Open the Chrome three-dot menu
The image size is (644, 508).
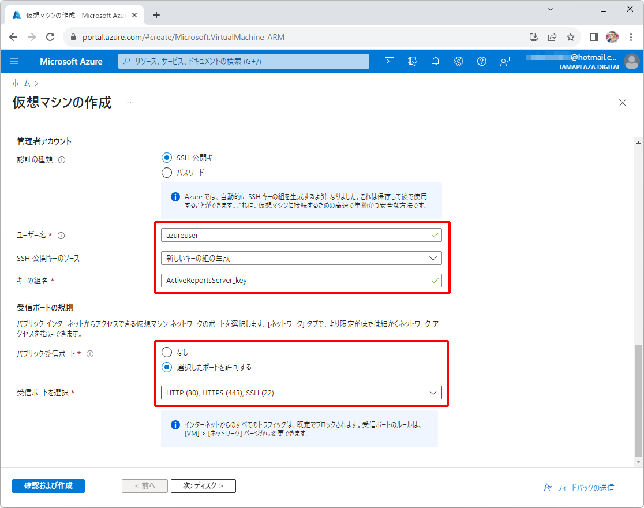pos(631,37)
